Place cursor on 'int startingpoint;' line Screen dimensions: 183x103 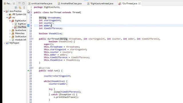pyautogui.click(x=50, y=20)
